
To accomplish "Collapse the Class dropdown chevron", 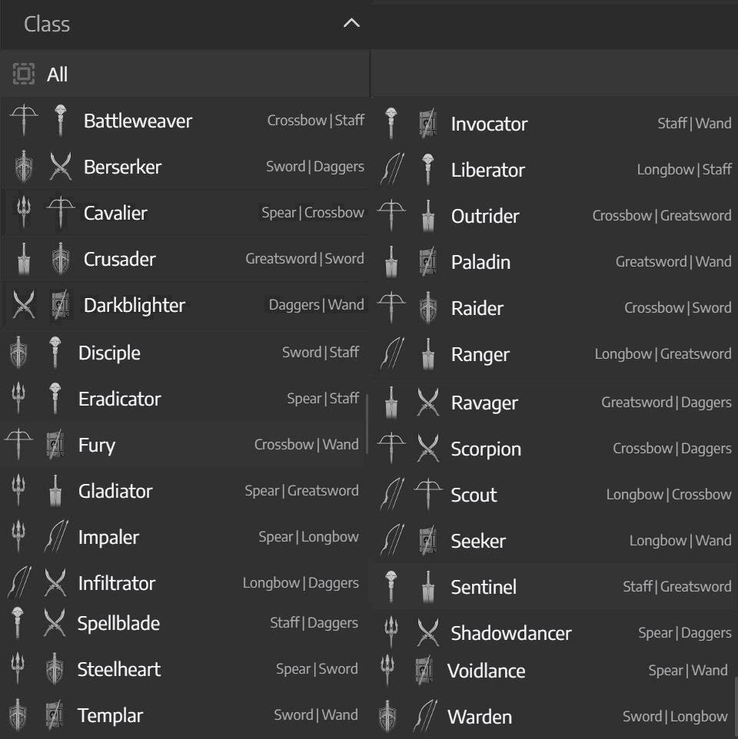I will 351,24.
